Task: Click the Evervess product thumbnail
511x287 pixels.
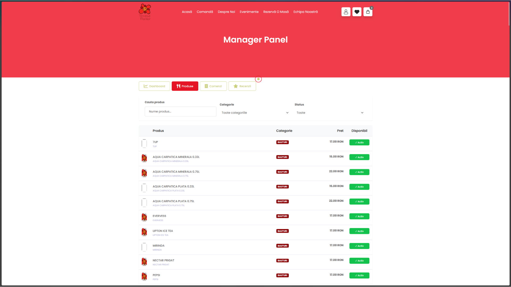Action: (x=144, y=218)
